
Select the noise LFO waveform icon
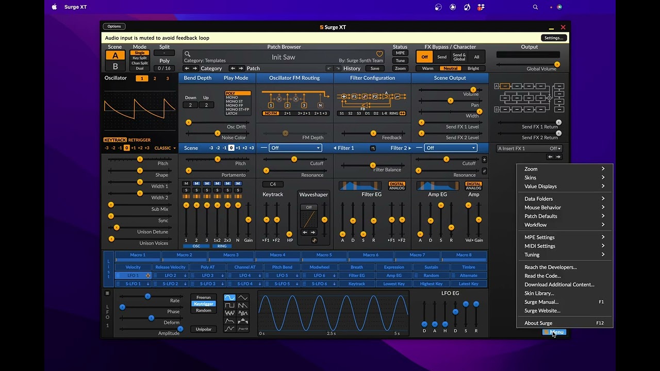click(230, 313)
